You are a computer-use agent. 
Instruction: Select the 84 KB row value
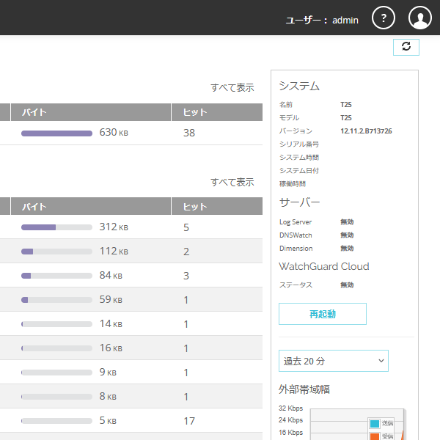[x=111, y=275]
